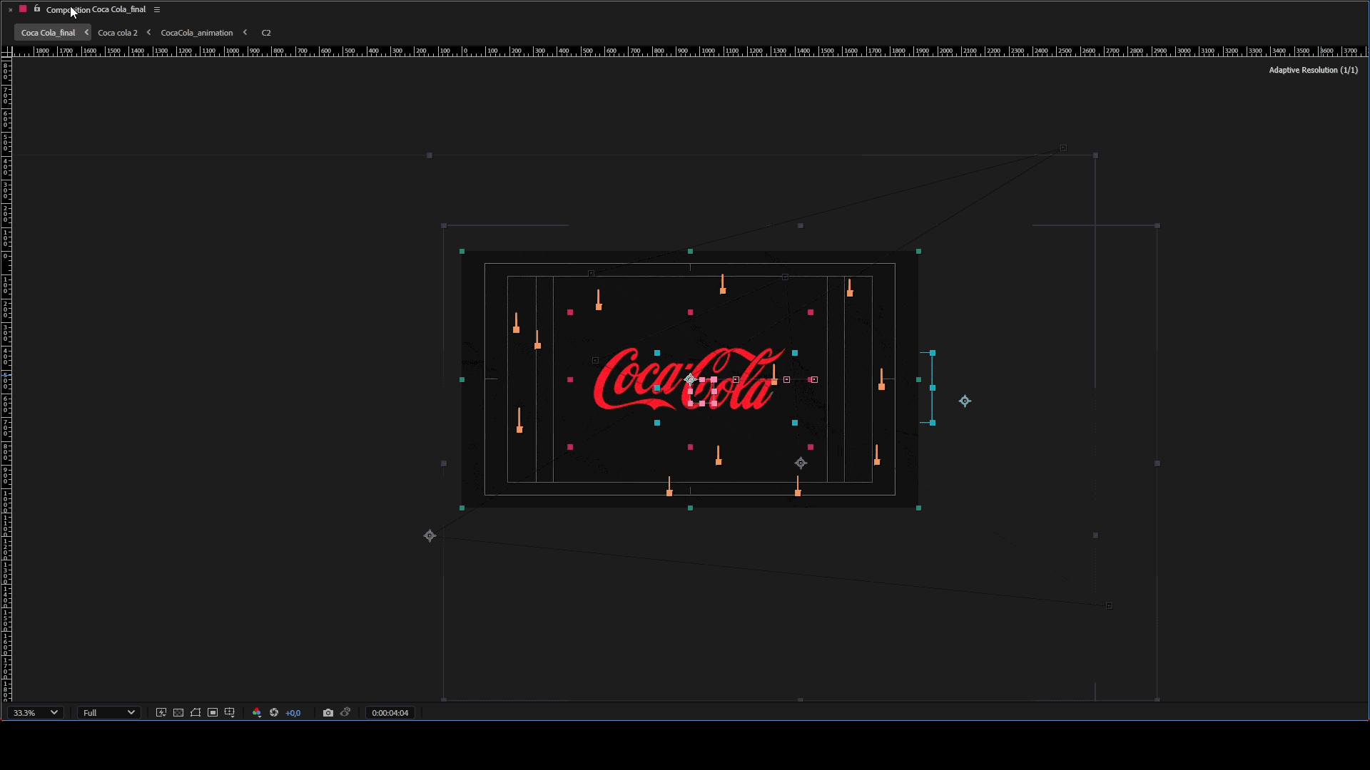Viewport: 1370px width, 770px height.
Task: Select the top-center green handle of the frame
Action: [690, 252]
